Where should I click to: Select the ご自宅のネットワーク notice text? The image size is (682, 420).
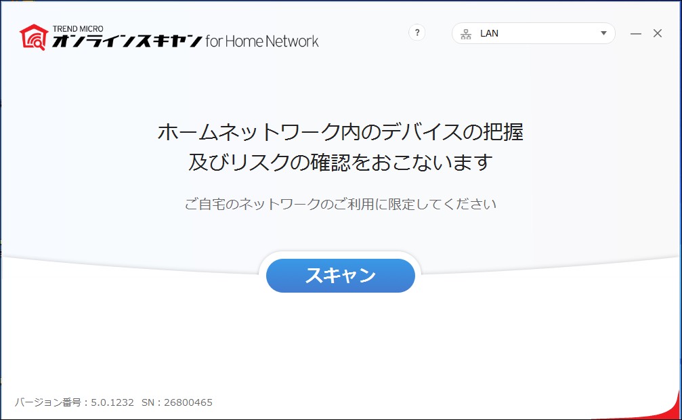341,204
